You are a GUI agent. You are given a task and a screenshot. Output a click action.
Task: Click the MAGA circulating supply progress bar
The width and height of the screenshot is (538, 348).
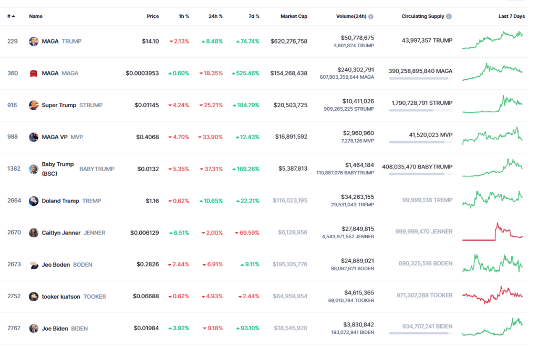point(421,79)
